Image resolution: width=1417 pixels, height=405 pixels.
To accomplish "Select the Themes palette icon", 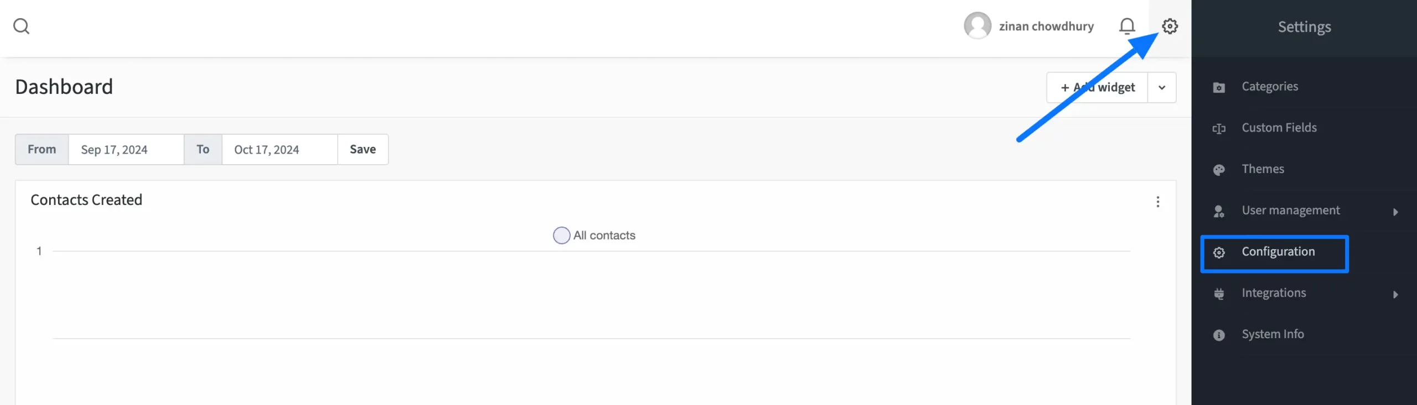I will click(1218, 169).
